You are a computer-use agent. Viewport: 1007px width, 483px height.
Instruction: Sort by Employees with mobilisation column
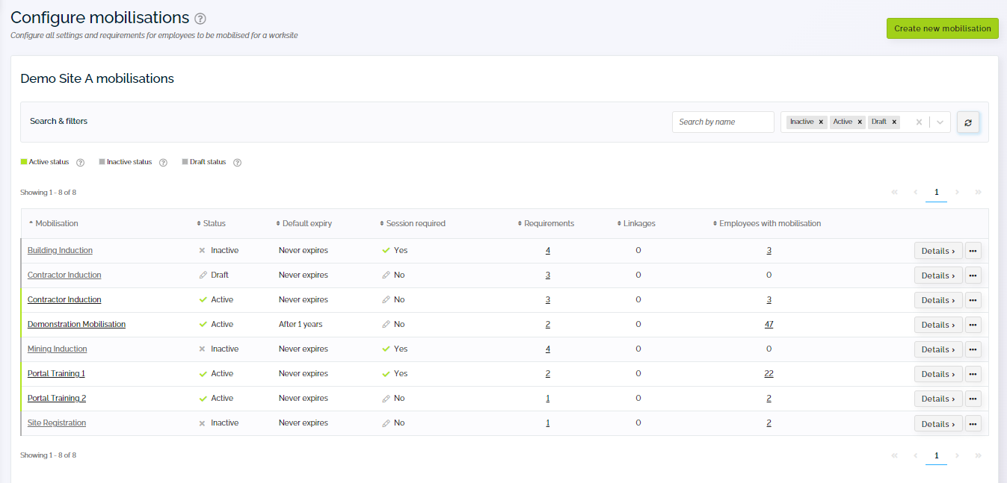(767, 223)
